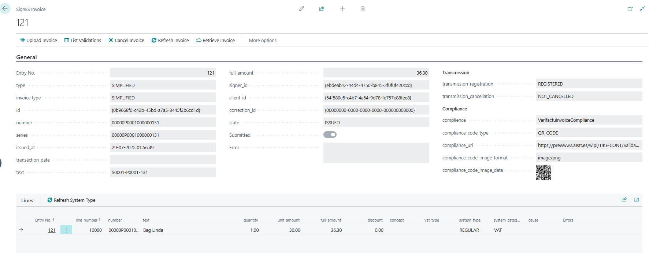
Task: Click the collapse page arrows icon
Action: 642,9
